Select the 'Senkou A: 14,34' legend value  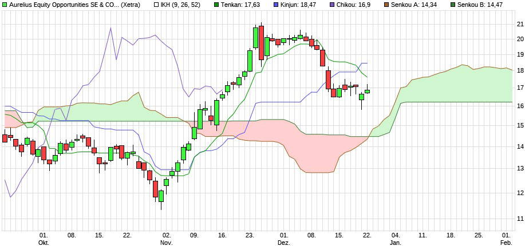(413, 5)
